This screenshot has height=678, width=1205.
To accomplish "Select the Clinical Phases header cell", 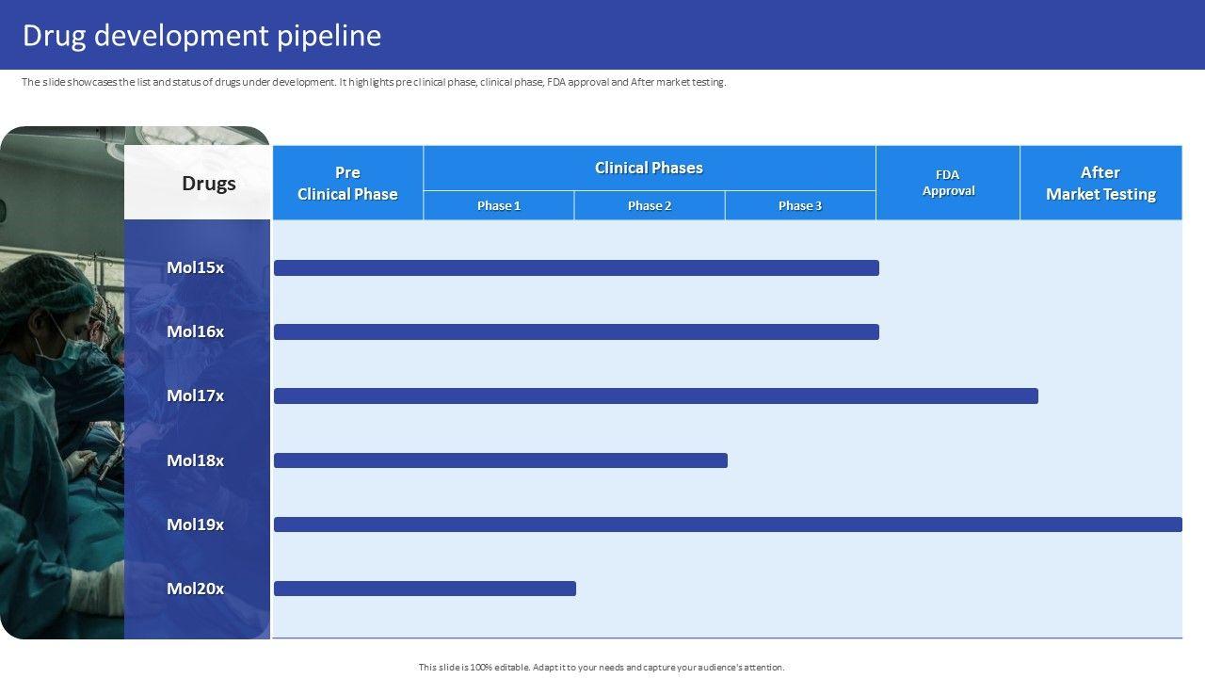I will click(649, 169).
